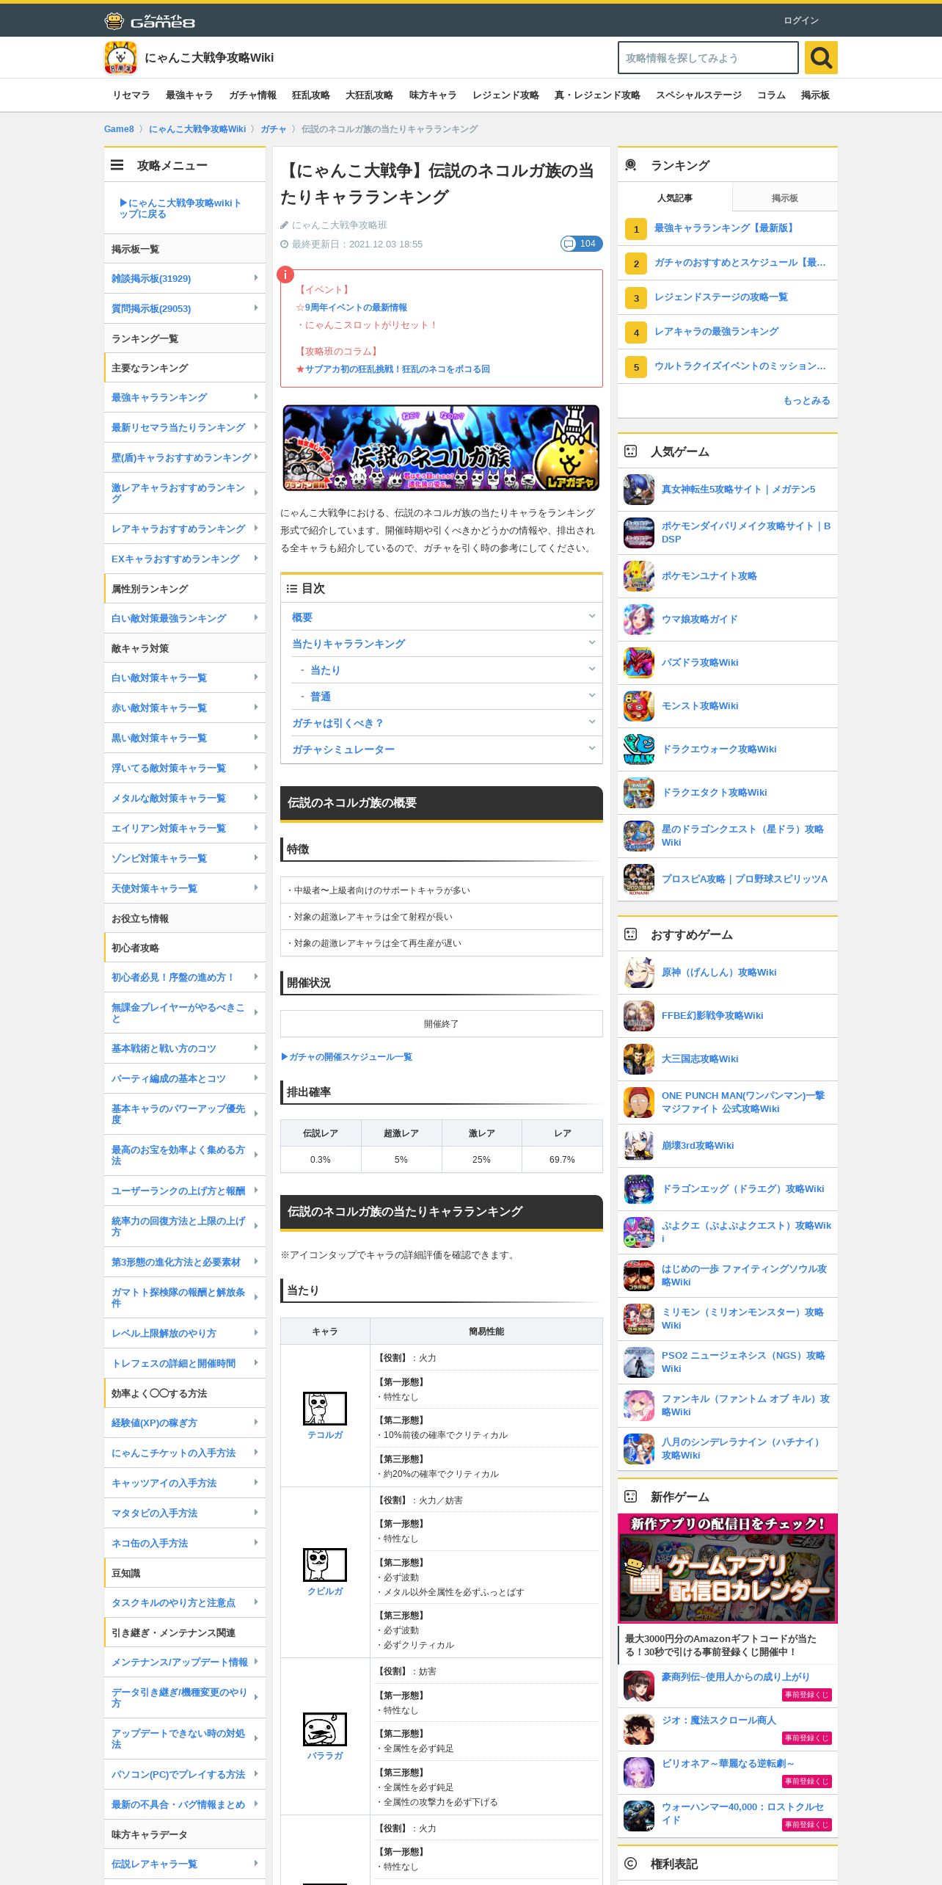Click the 伝説のネコルガ族 gacha banner image
Screen dimensions: 942x1885
(442, 447)
